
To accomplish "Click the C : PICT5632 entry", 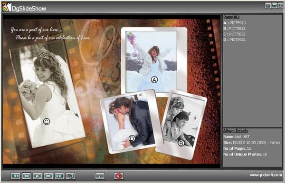I will tap(234, 34).
